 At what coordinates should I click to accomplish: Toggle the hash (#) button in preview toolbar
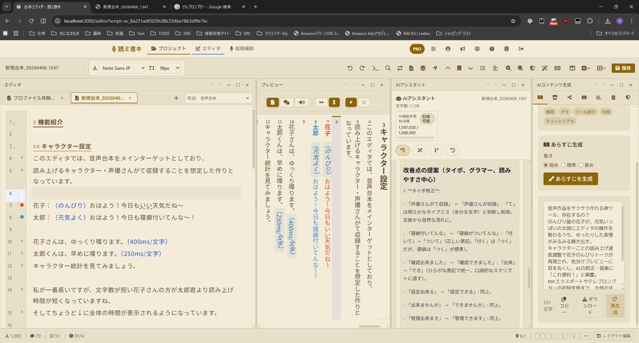350,102
